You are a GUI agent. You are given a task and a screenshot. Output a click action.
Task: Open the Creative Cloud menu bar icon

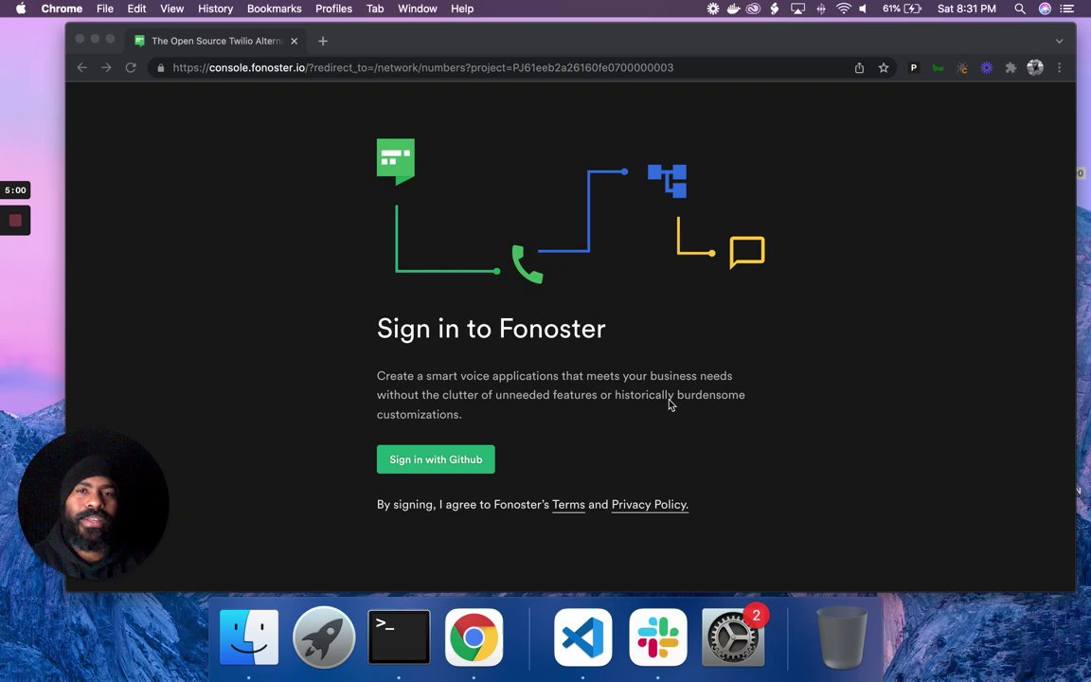(753, 9)
